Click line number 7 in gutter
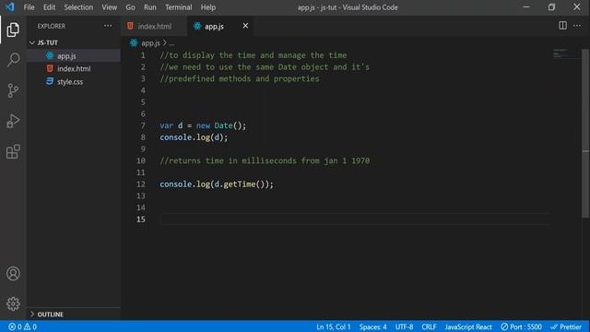The width and height of the screenshot is (590, 332). (x=143, y=125)
